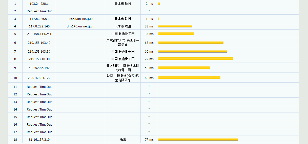
Task: Click the 72 ms latency bar in hop 8
Action: pos(196,59)
